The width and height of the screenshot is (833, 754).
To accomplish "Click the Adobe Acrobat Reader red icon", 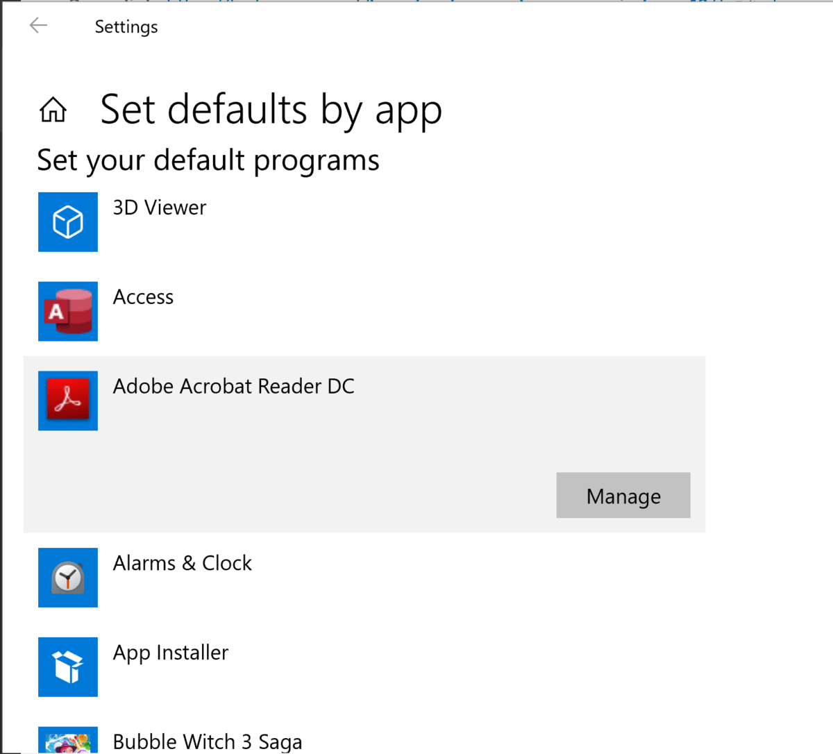I will click(68, 401).
